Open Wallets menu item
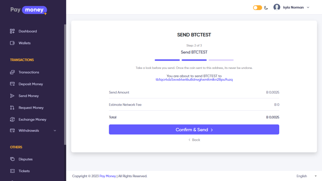This screenshot has width=322, height=181. (25, 43)
